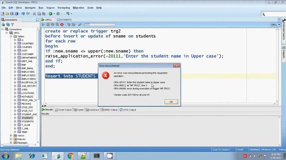Image resolution: width=286 pixels, height=160 pixels.
Task: Collapse the Tables tree node
Action: [11, 36]
